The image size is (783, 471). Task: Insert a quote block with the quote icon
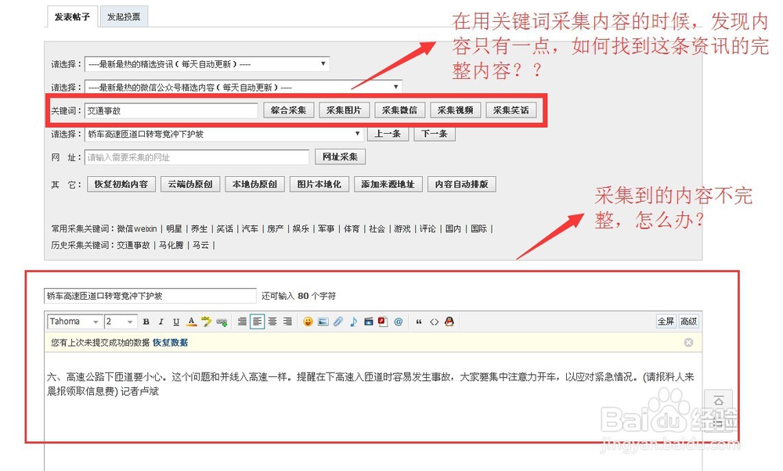pyautogui.click(x=418, y=322)
